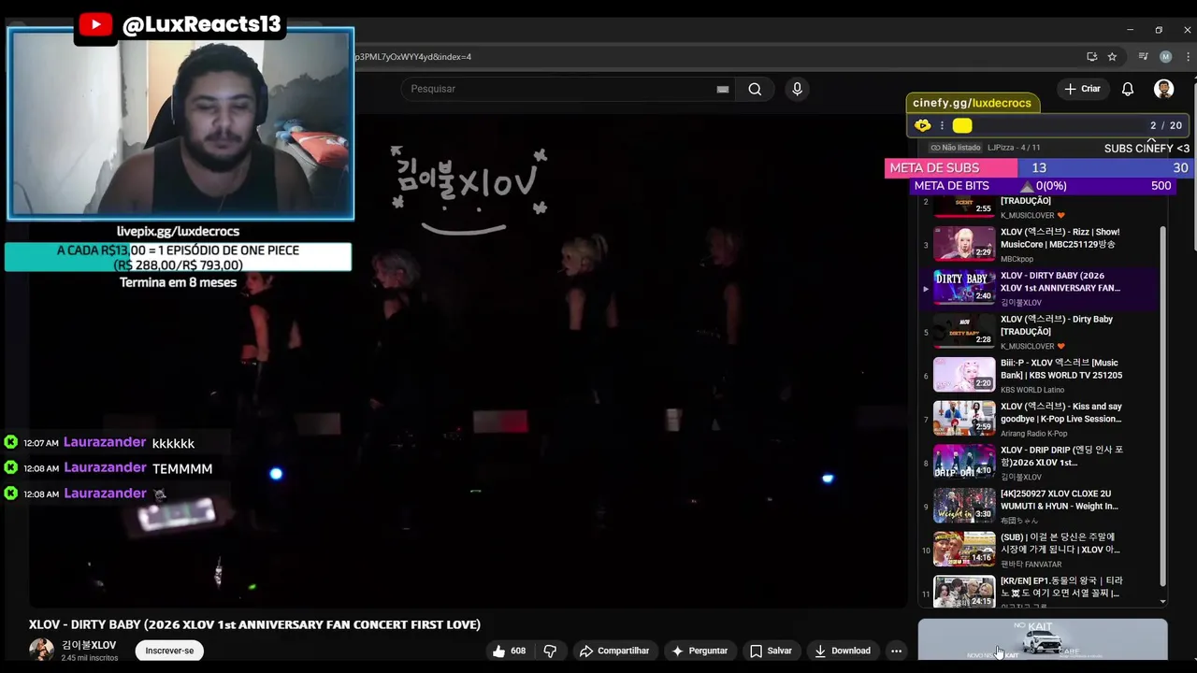
Task: Click Inscrever-se subscribe button
Action: pos(169,651)
